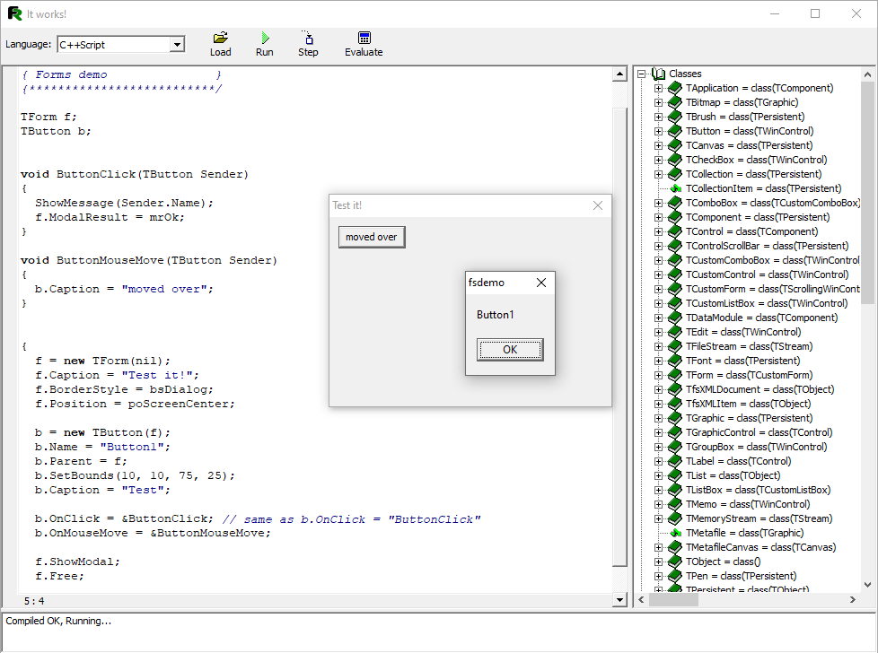The image size is (878, 653).
Task: Click the TMetafile class icon
Action: tap(675, 533)
